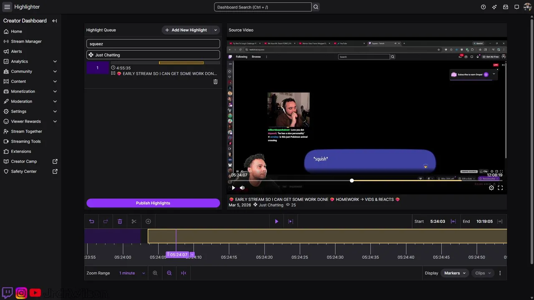Open the Creator Camp external link
This screenshot has height=300, width=534.
coord(30,161)
